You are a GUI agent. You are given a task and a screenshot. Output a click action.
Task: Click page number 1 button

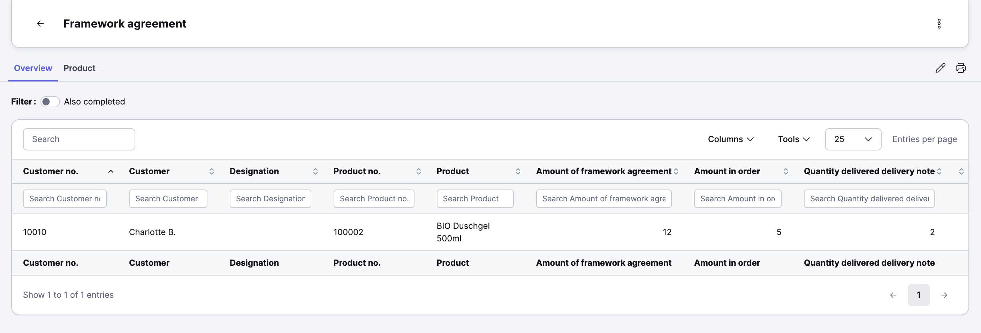pos(919,295)
